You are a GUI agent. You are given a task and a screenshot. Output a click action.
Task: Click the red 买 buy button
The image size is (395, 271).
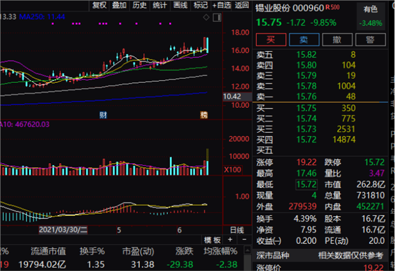point(271,39)
